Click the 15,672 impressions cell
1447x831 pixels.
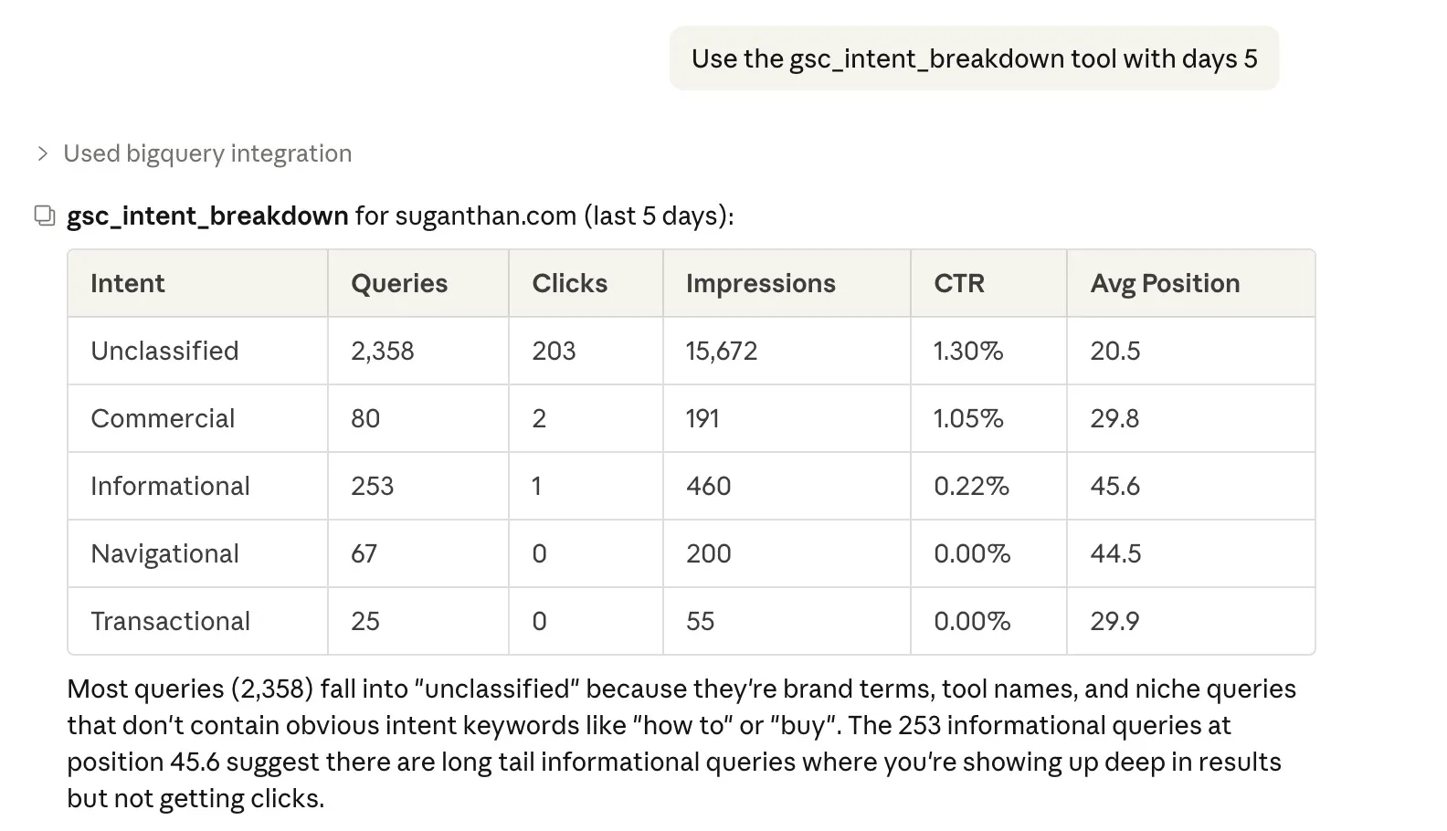[722, 351]
